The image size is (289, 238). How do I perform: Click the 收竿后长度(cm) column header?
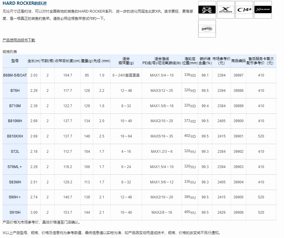68,61
